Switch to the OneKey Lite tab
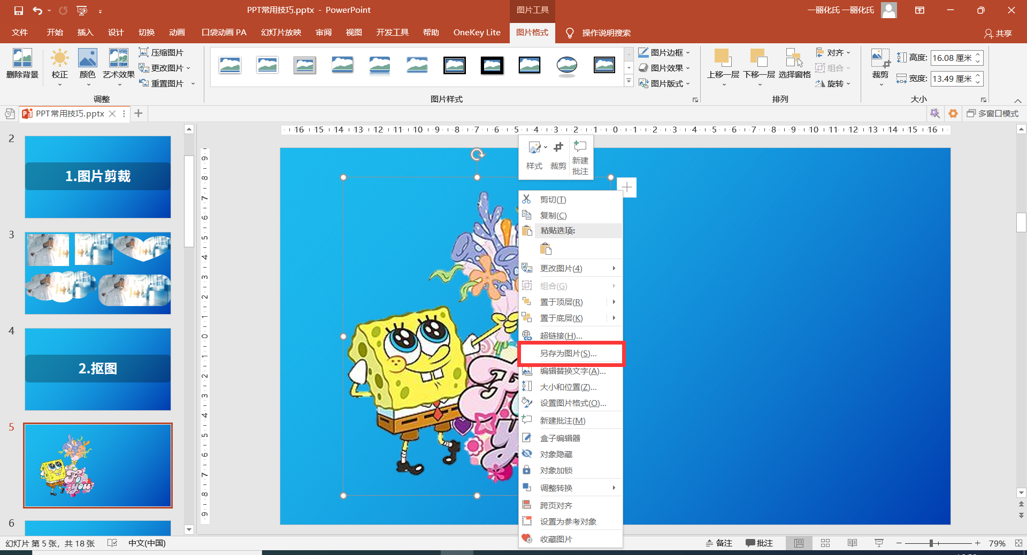 [477, 33]
